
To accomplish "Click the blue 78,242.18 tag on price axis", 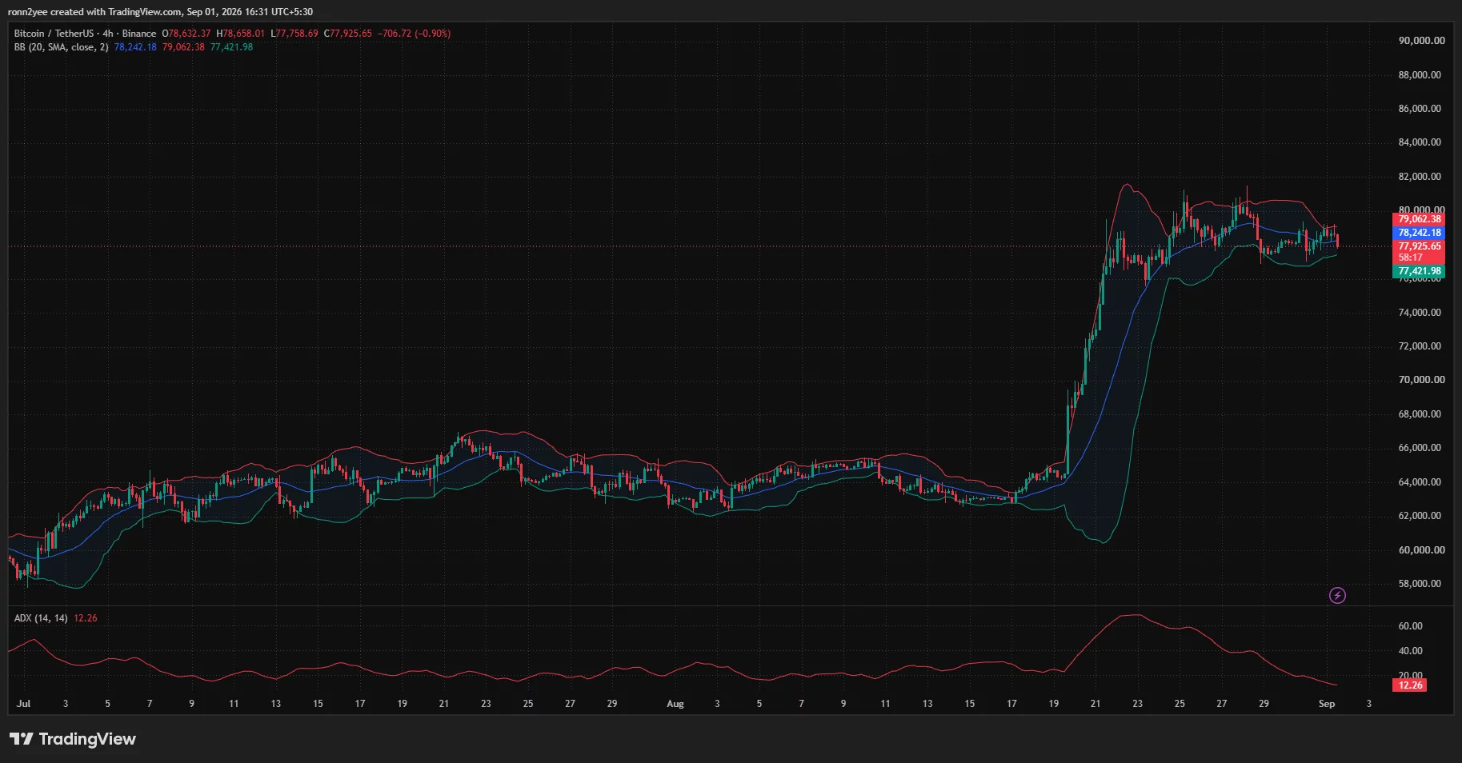I will click(1419, 233).
